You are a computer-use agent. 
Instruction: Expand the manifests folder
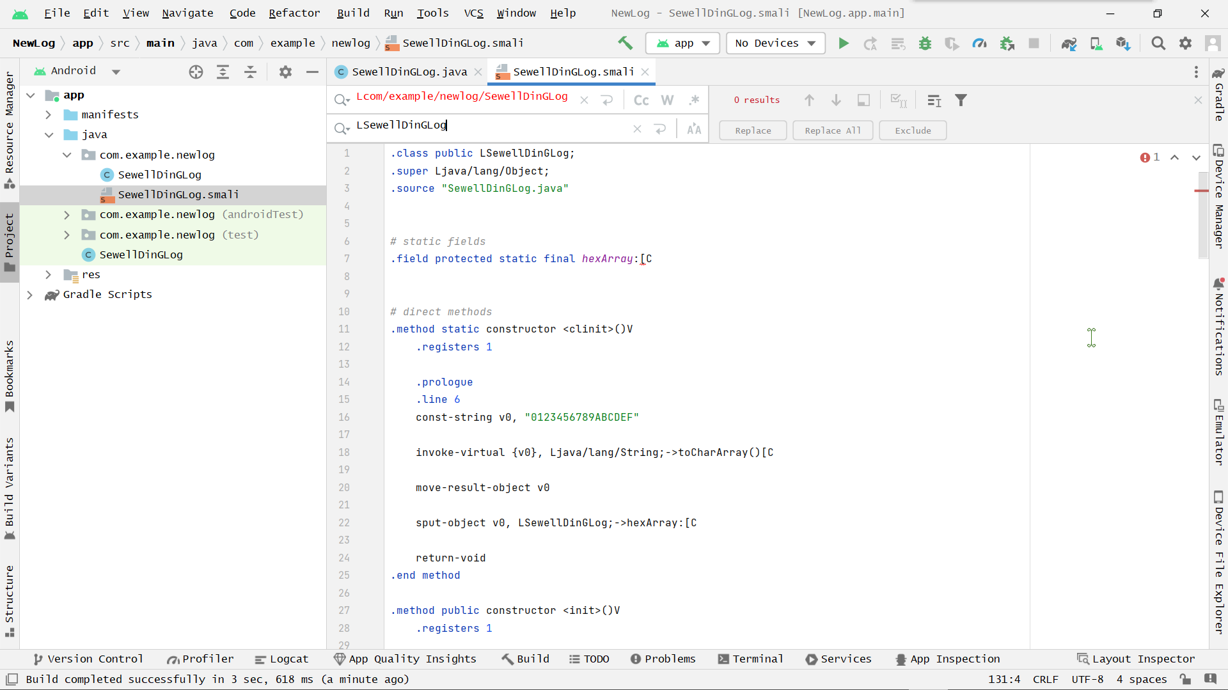49,115
